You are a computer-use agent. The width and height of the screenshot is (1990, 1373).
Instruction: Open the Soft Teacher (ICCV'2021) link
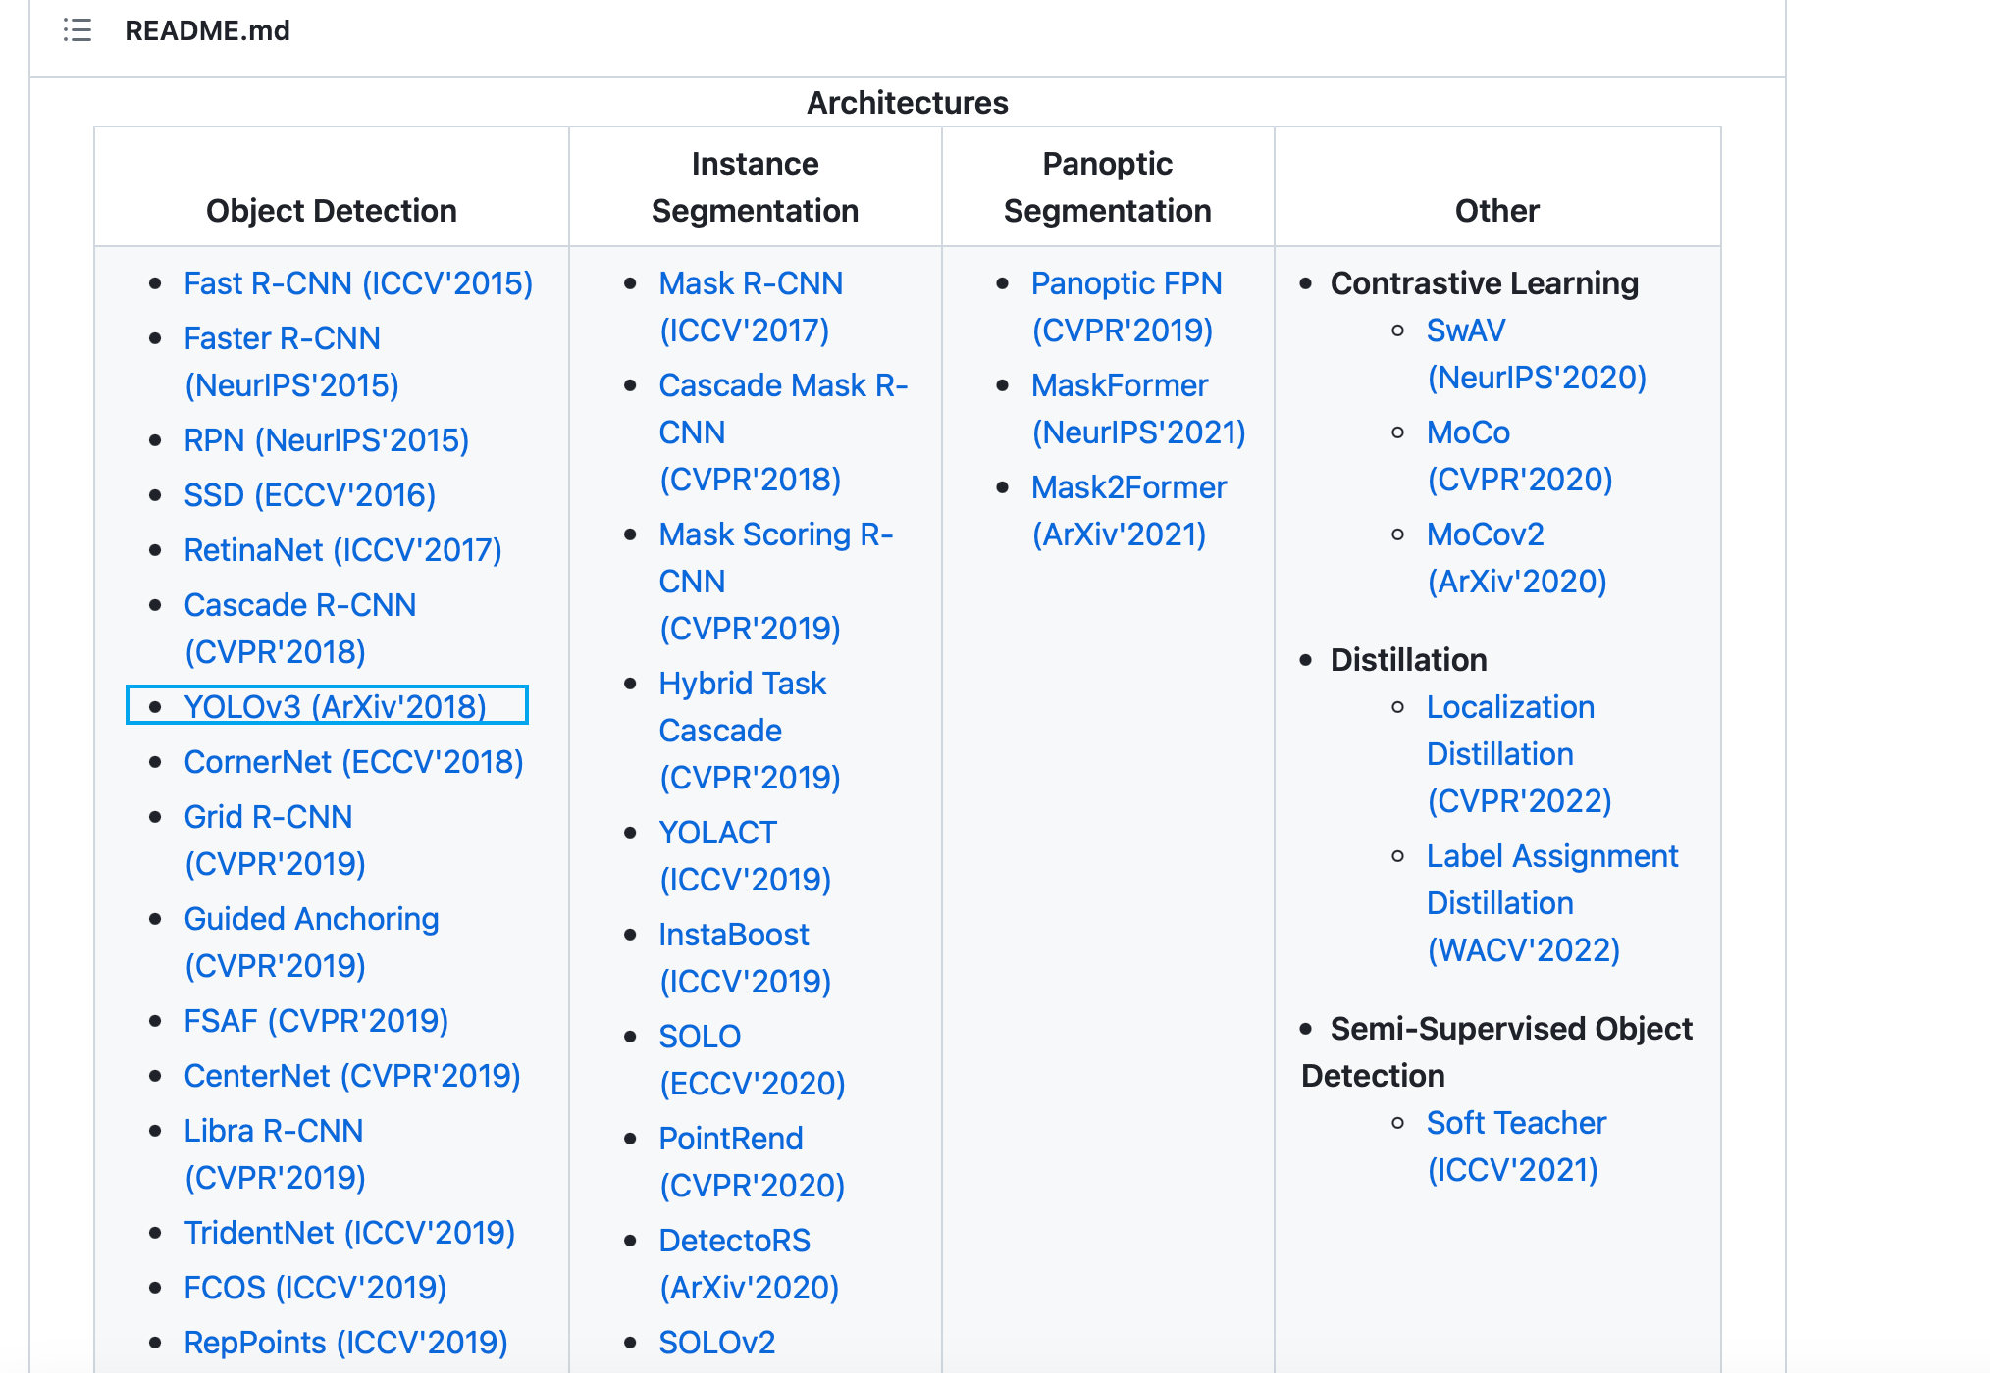coord(1516,1122)
